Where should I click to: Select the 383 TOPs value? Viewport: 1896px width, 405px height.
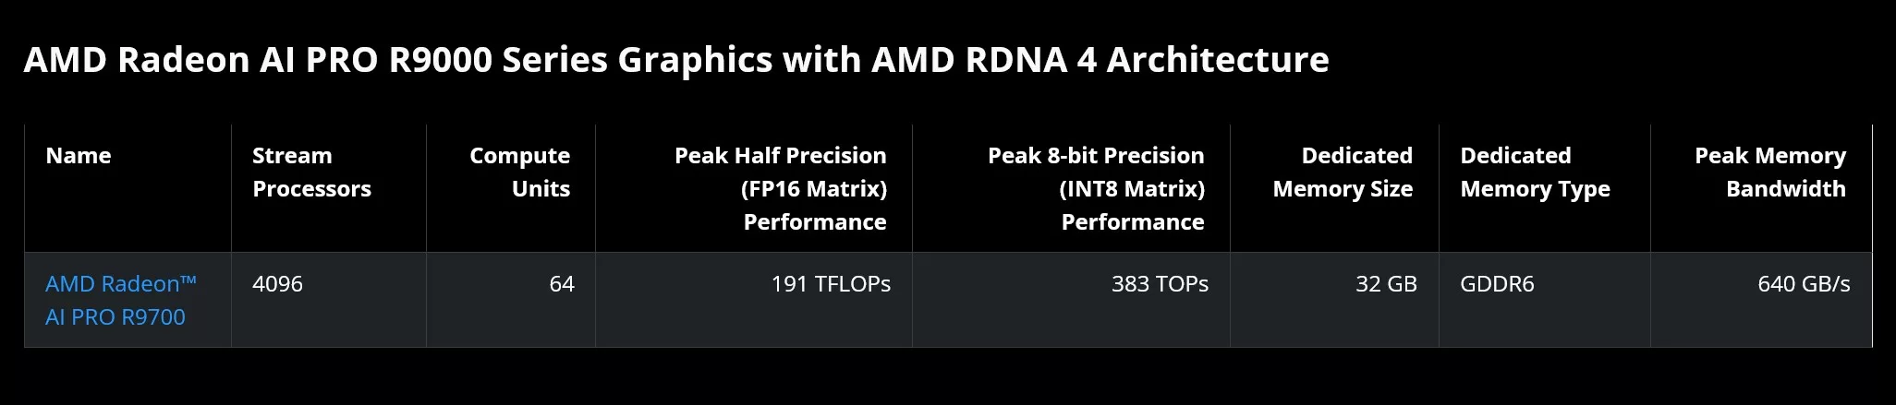click(x=1160, y=284)
